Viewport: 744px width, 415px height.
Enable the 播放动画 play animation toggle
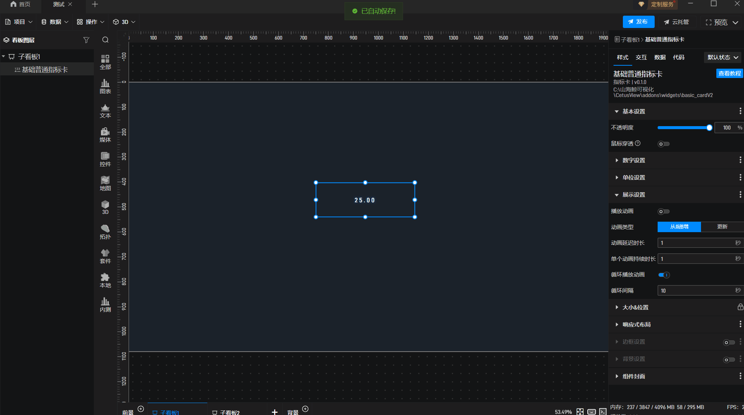tap(664, 212)
